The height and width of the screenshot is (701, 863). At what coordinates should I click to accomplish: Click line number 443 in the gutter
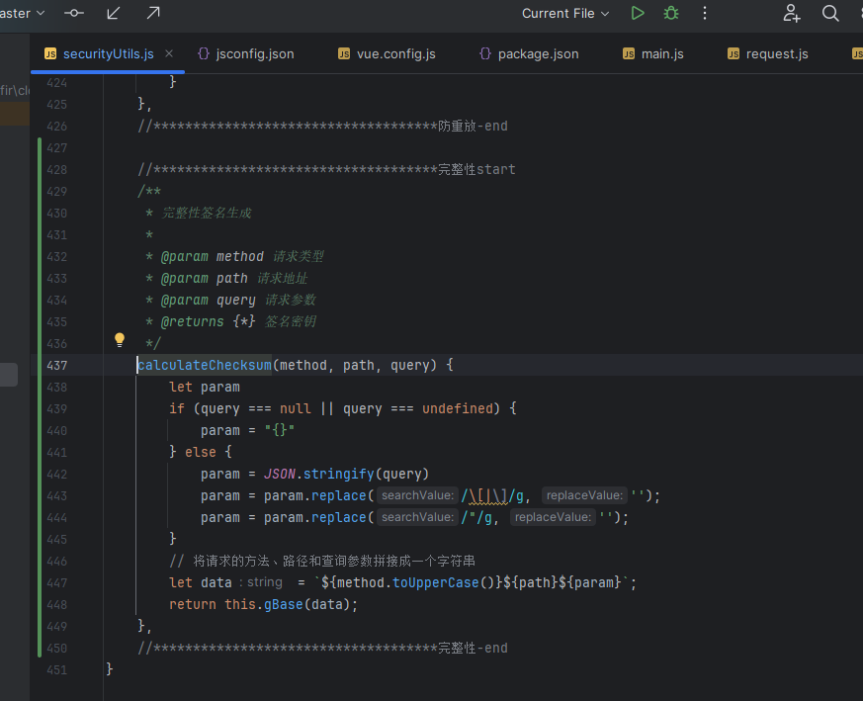pyautogui.click(x=56, y=496)
